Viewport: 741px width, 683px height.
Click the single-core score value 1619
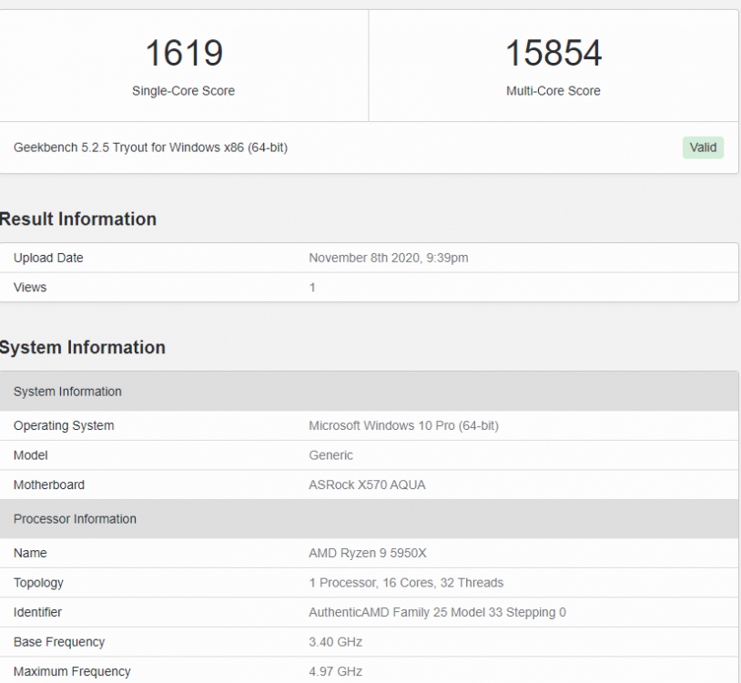[x=184, y=53]
